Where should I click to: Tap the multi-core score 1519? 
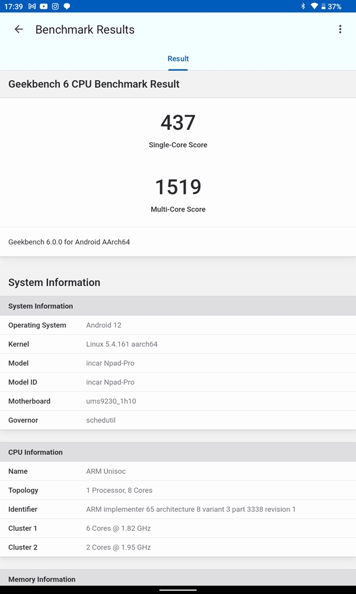click(178, 187)
